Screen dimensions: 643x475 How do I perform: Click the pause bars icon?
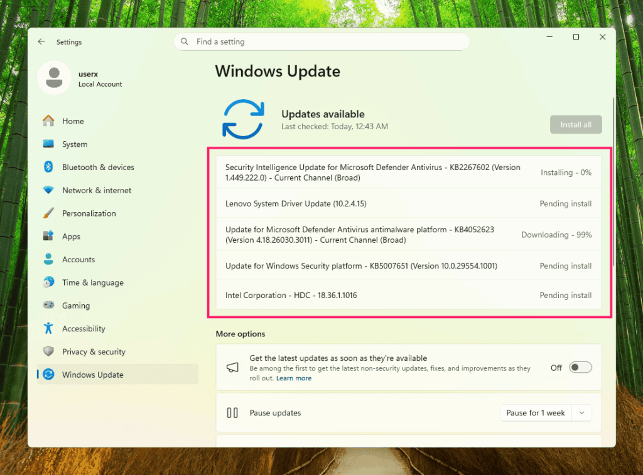(x=232, y=413)
